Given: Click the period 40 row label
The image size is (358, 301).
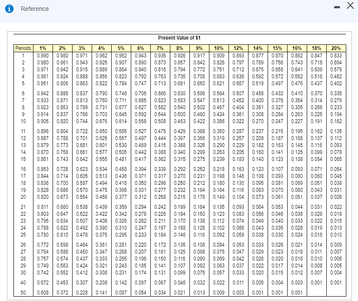Looking at the screenshot, I should coord(23,283).
